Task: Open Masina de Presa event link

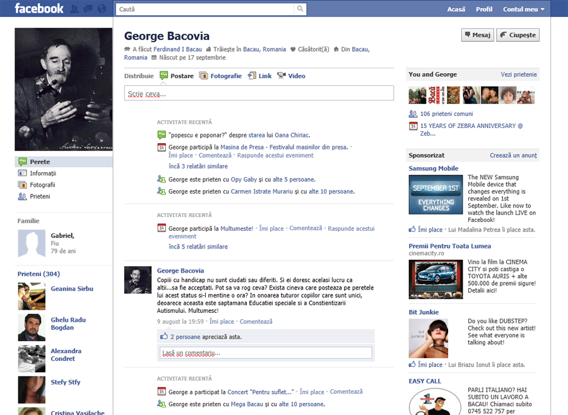Action: point(284,147)
